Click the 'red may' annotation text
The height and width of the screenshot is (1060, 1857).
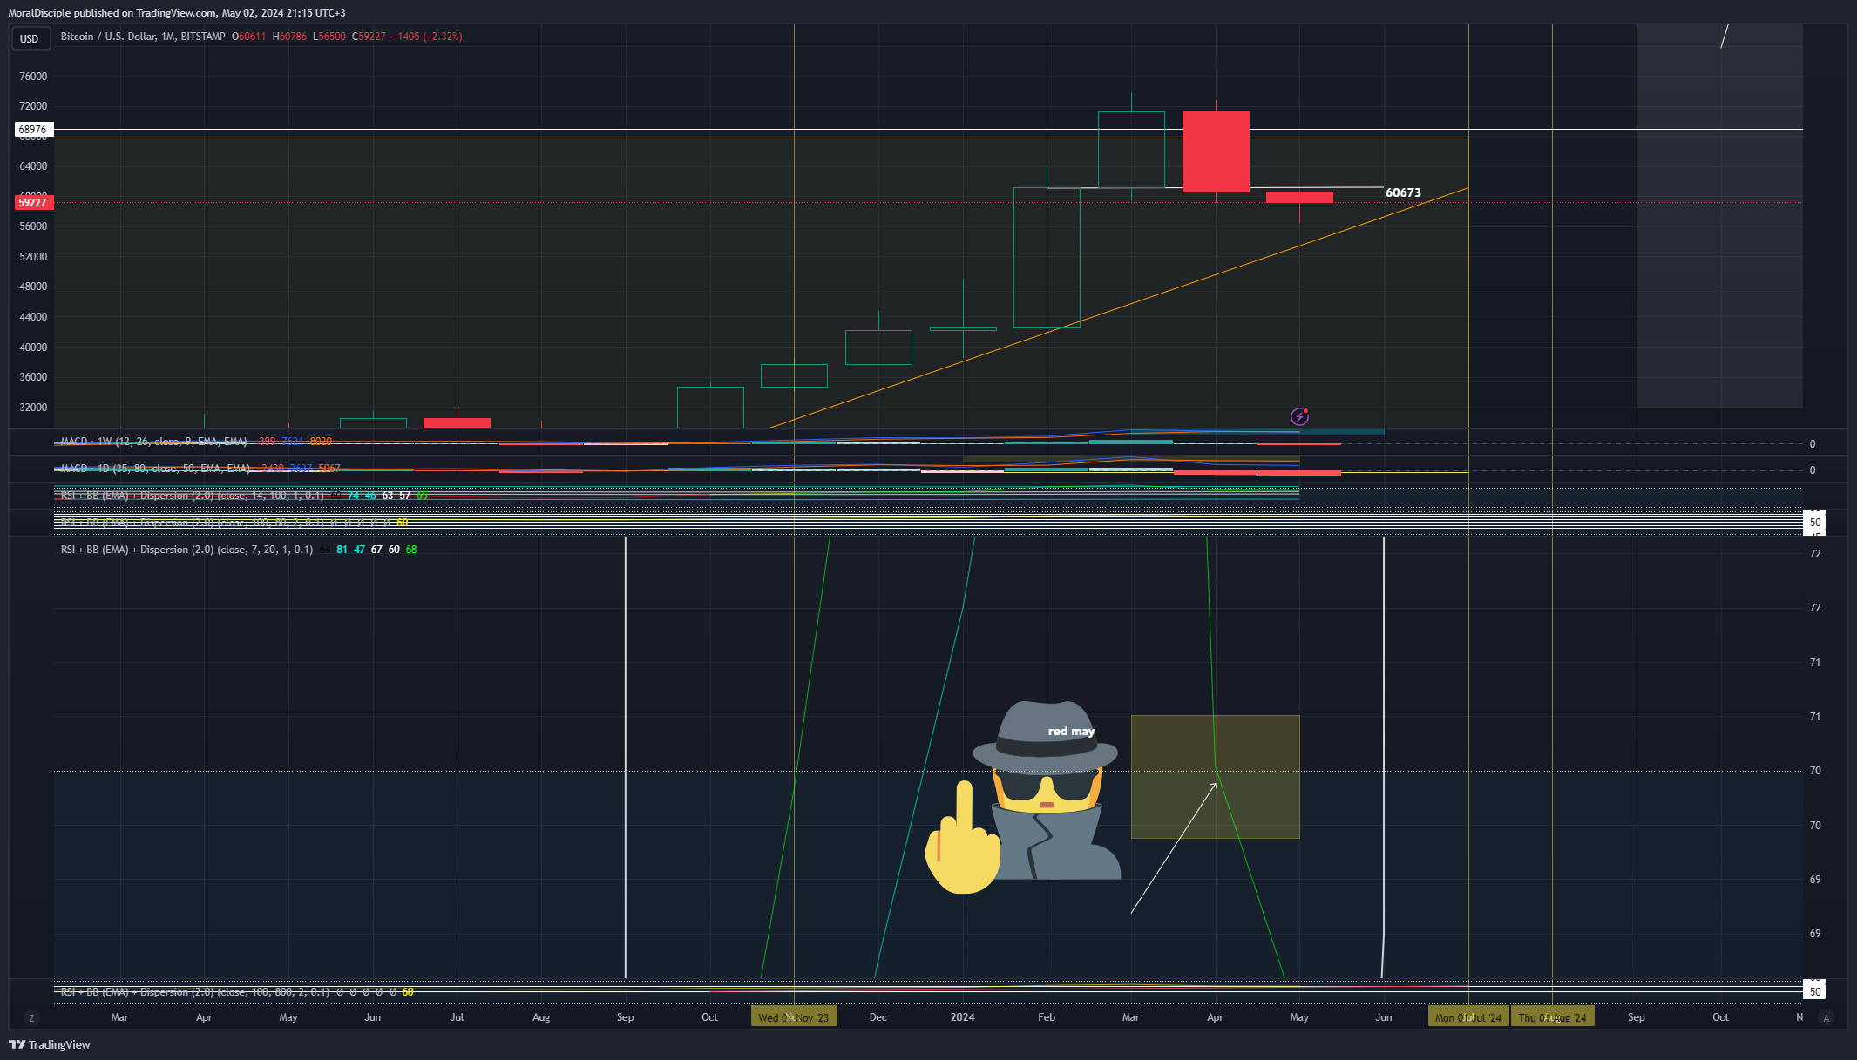pyautogui.click(x=1071, y=731)
